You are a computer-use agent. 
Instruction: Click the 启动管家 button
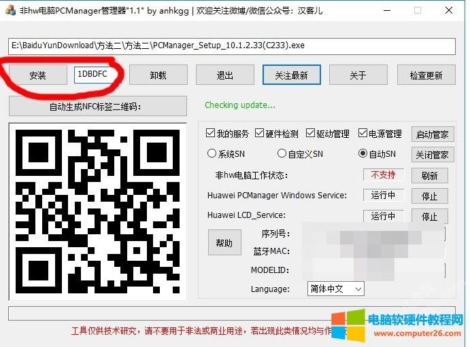(x=433, y=134)
